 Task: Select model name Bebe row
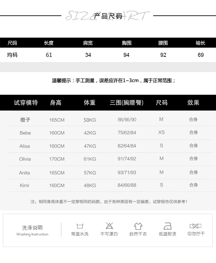pyautogui.click(x=25, y=133)
